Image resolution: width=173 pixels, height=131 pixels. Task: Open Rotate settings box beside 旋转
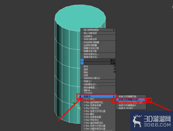point(114,69)
